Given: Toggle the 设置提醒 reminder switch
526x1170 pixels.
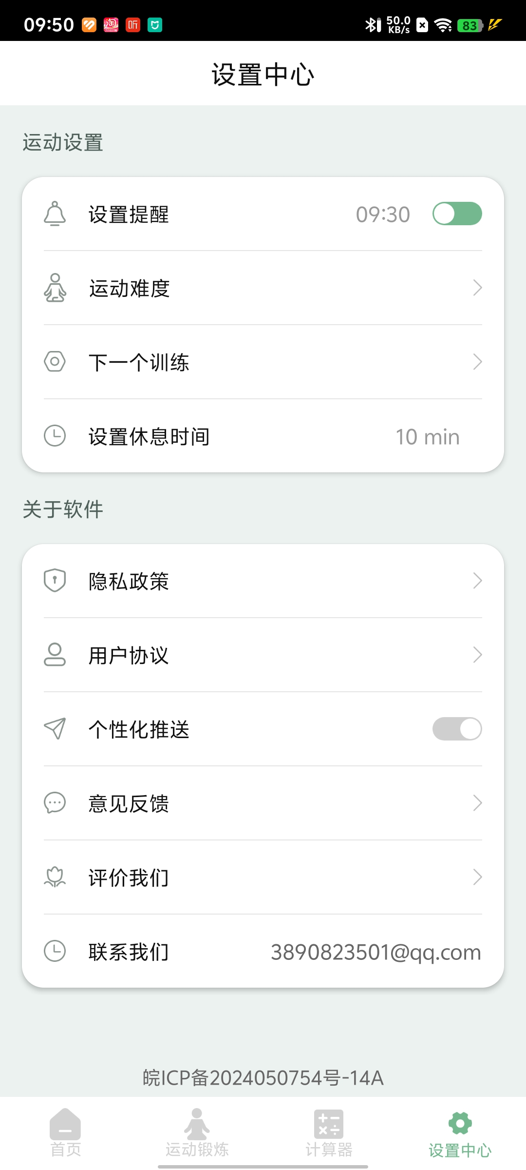Looking at the screenshot, I should coord(457,214).
